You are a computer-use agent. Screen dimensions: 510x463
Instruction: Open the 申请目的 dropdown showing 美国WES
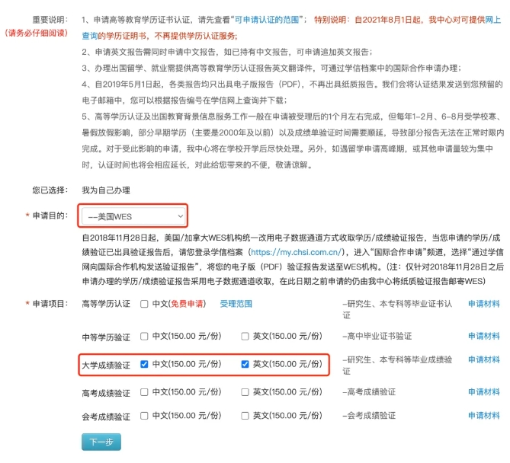[133, 216]
